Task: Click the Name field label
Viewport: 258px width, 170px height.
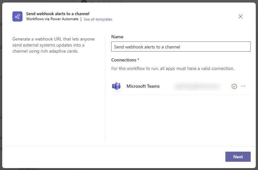Action: tap(117, 37)
